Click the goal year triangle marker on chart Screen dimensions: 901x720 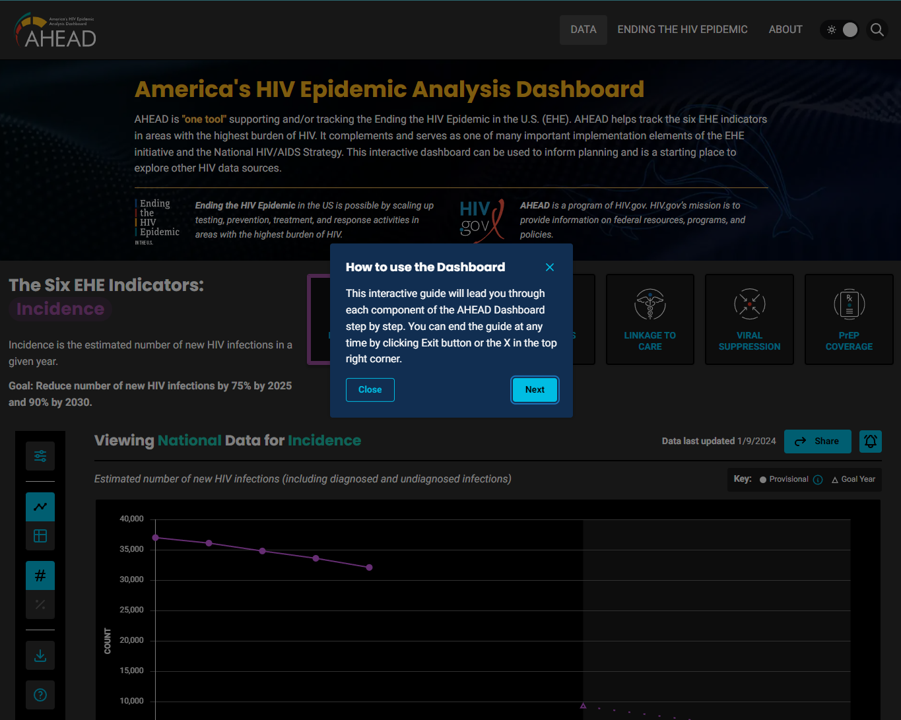pyautogui.click(x=583, y=705)
